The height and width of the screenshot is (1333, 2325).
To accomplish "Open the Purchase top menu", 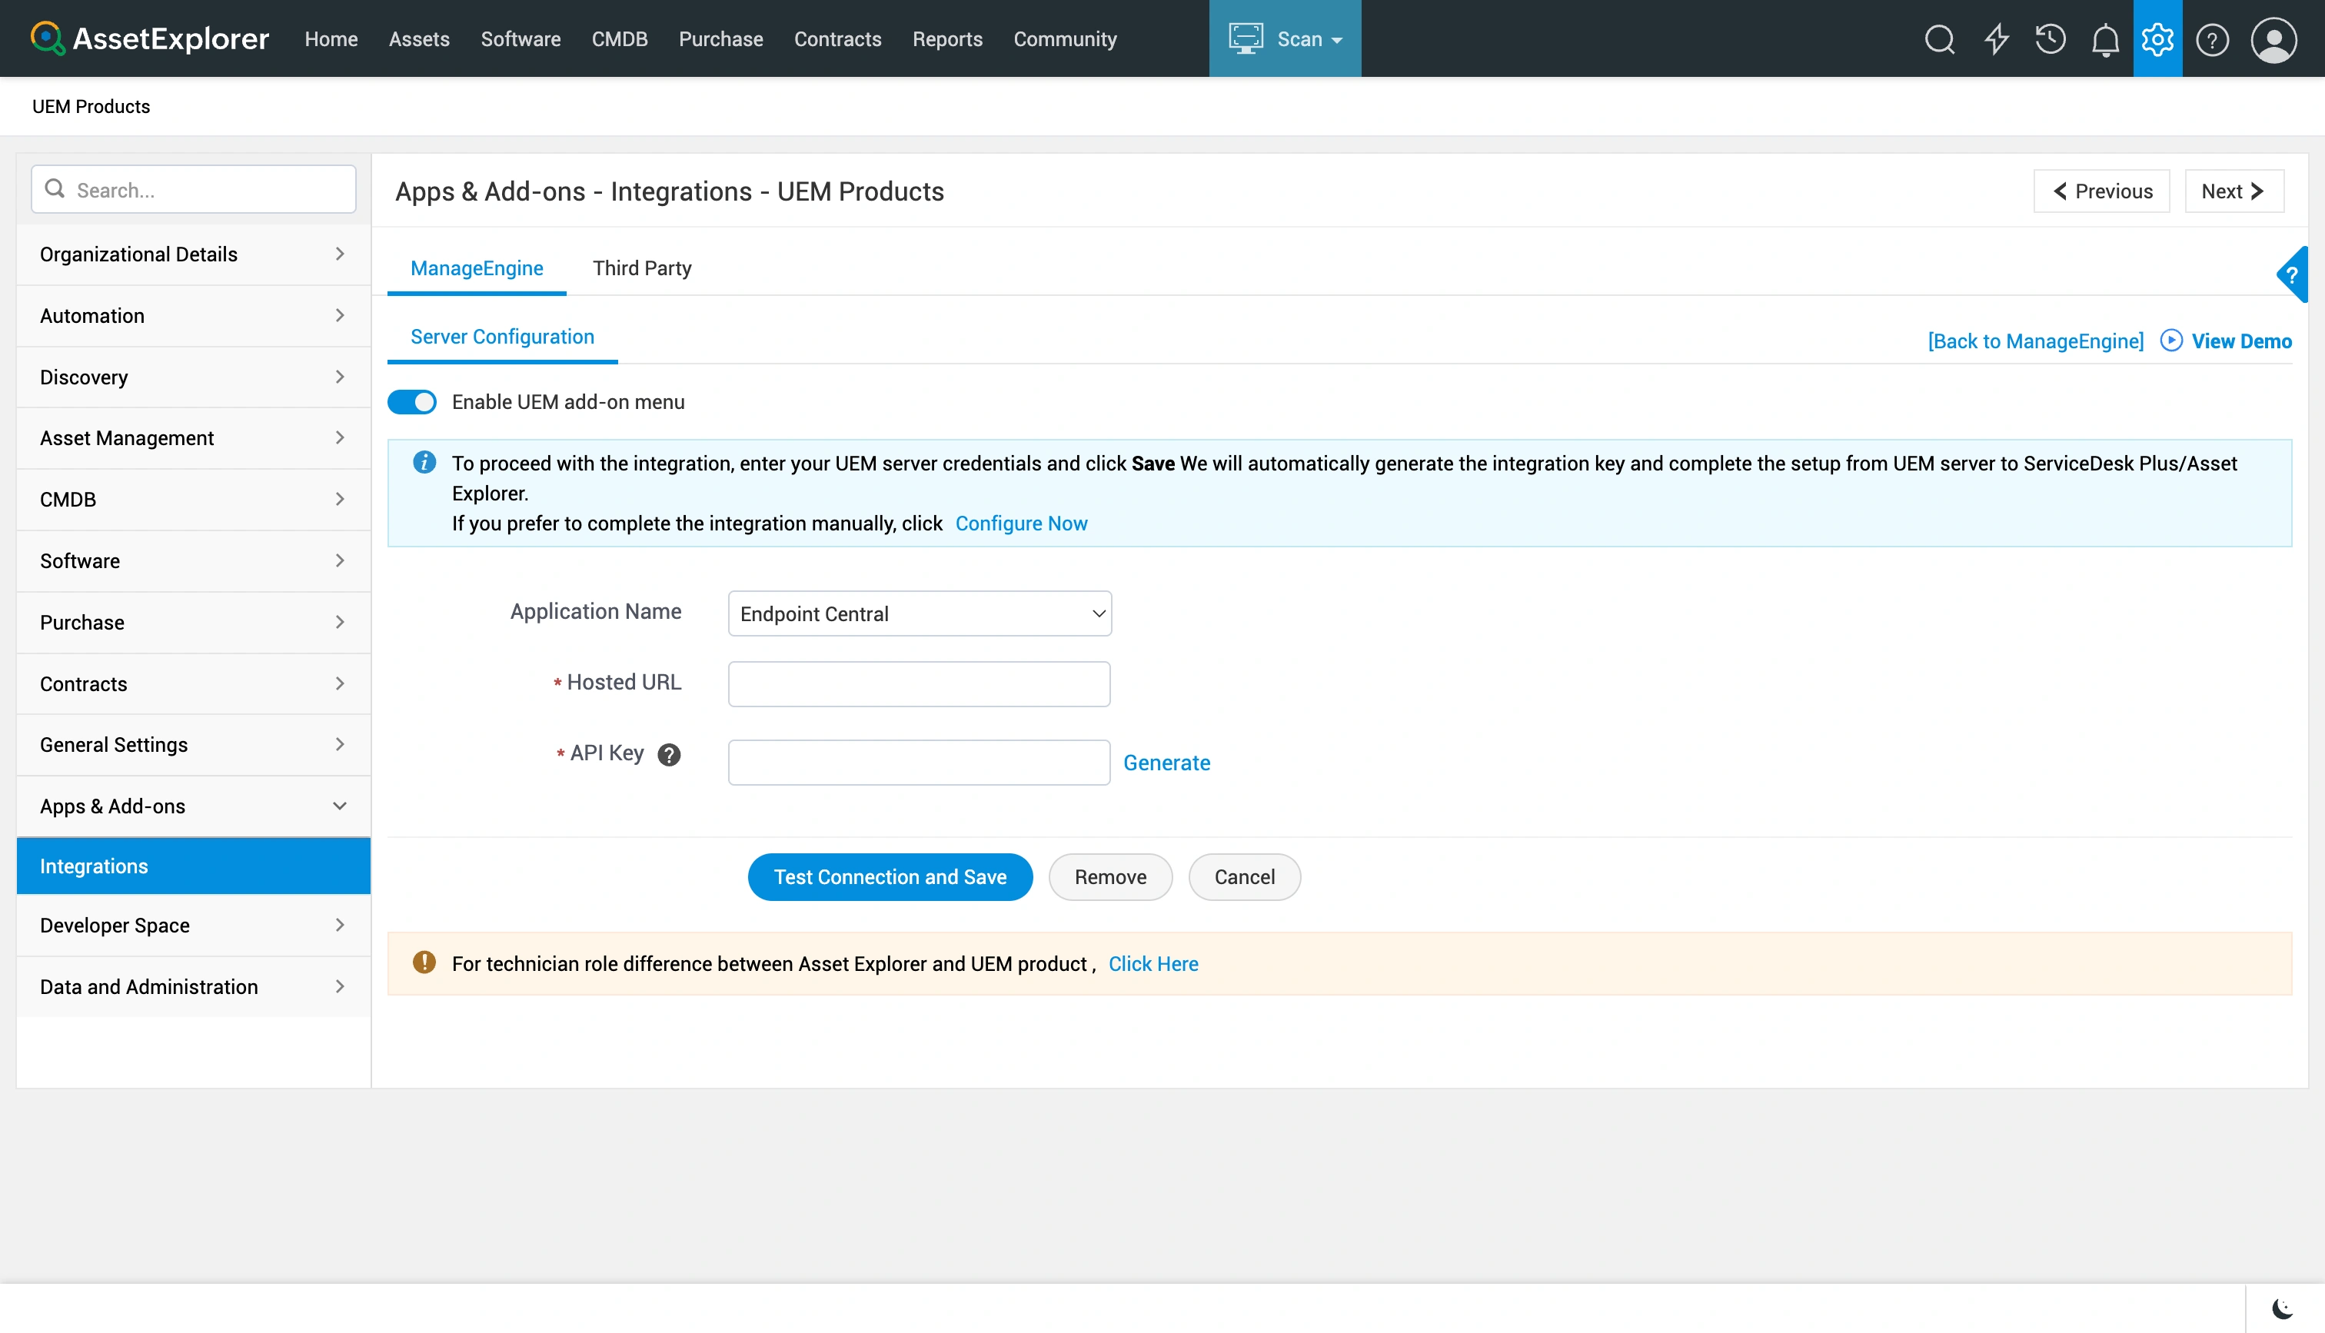I will pyautogui.click(x=721, y=39).
